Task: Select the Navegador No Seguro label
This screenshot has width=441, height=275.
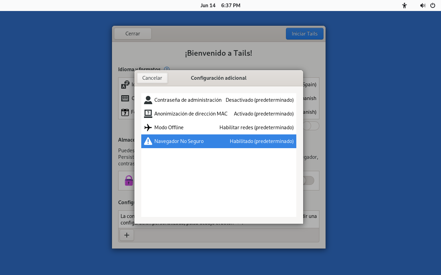Action: [179, 141]
